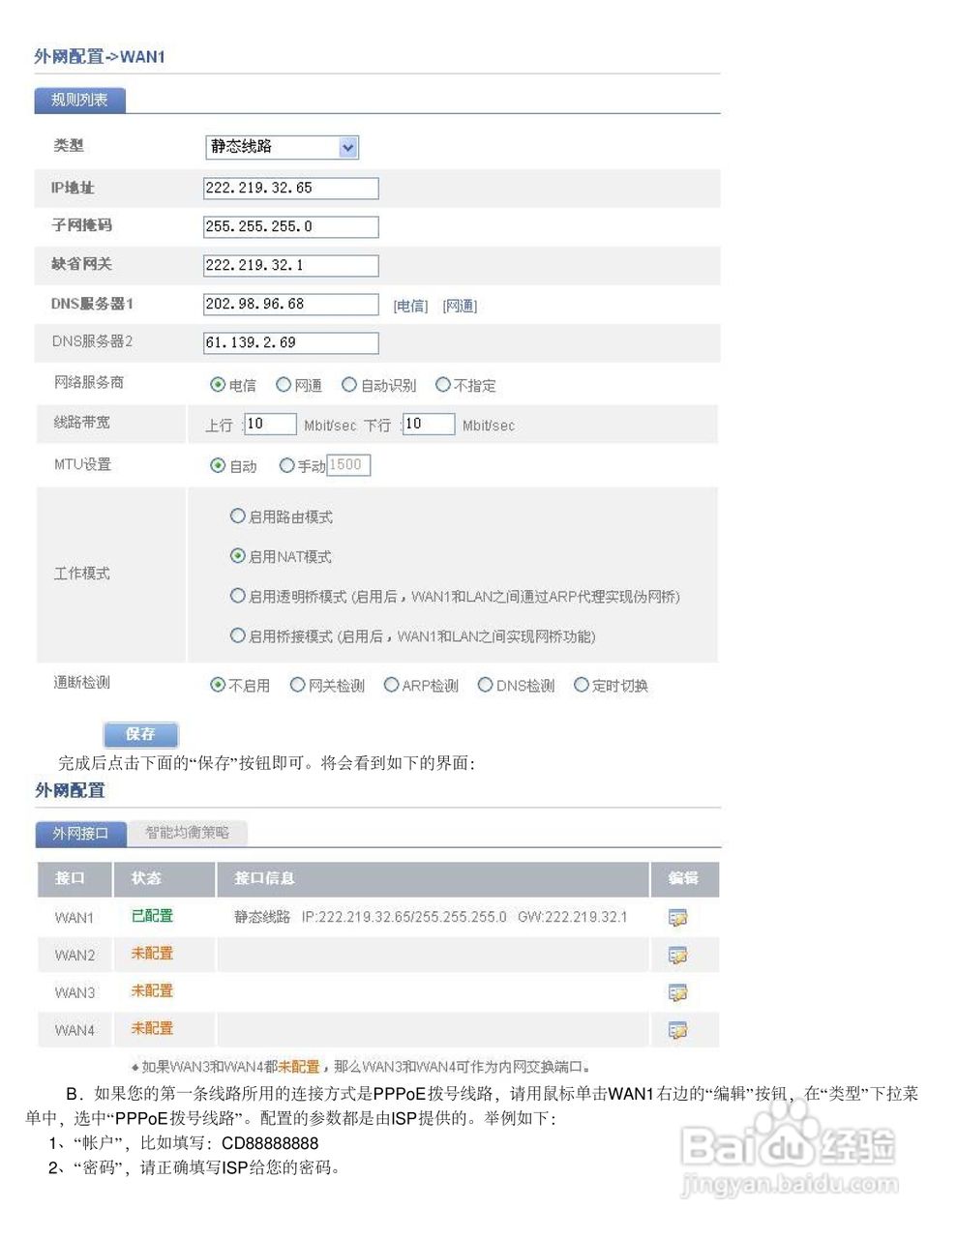957x1238 pixels.
Task: Select 启用透明桥模式 option
Action: pos(237,596)
